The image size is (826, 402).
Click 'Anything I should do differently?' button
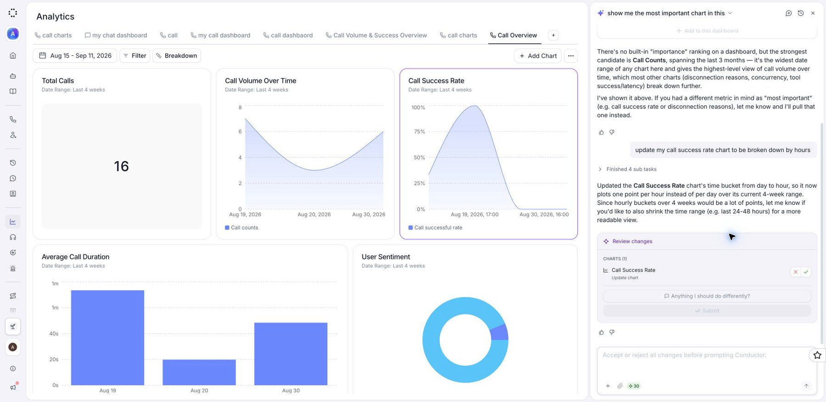point(707,296)
